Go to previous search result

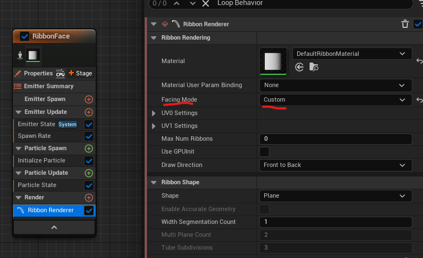(177, 3)
